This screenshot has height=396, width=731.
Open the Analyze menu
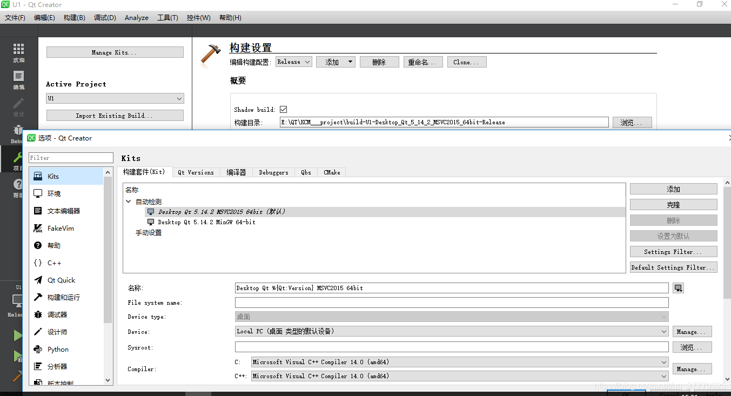pyautogui.click(x=137, y=18)
